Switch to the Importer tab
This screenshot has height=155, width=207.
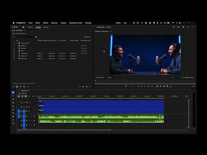pos(30,27)
